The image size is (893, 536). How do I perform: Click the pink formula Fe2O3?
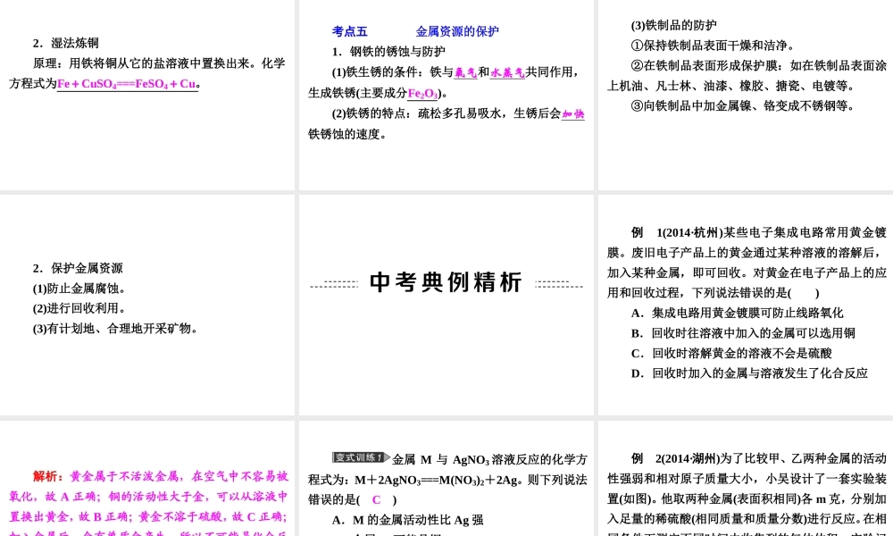click(x=422, y=93)
